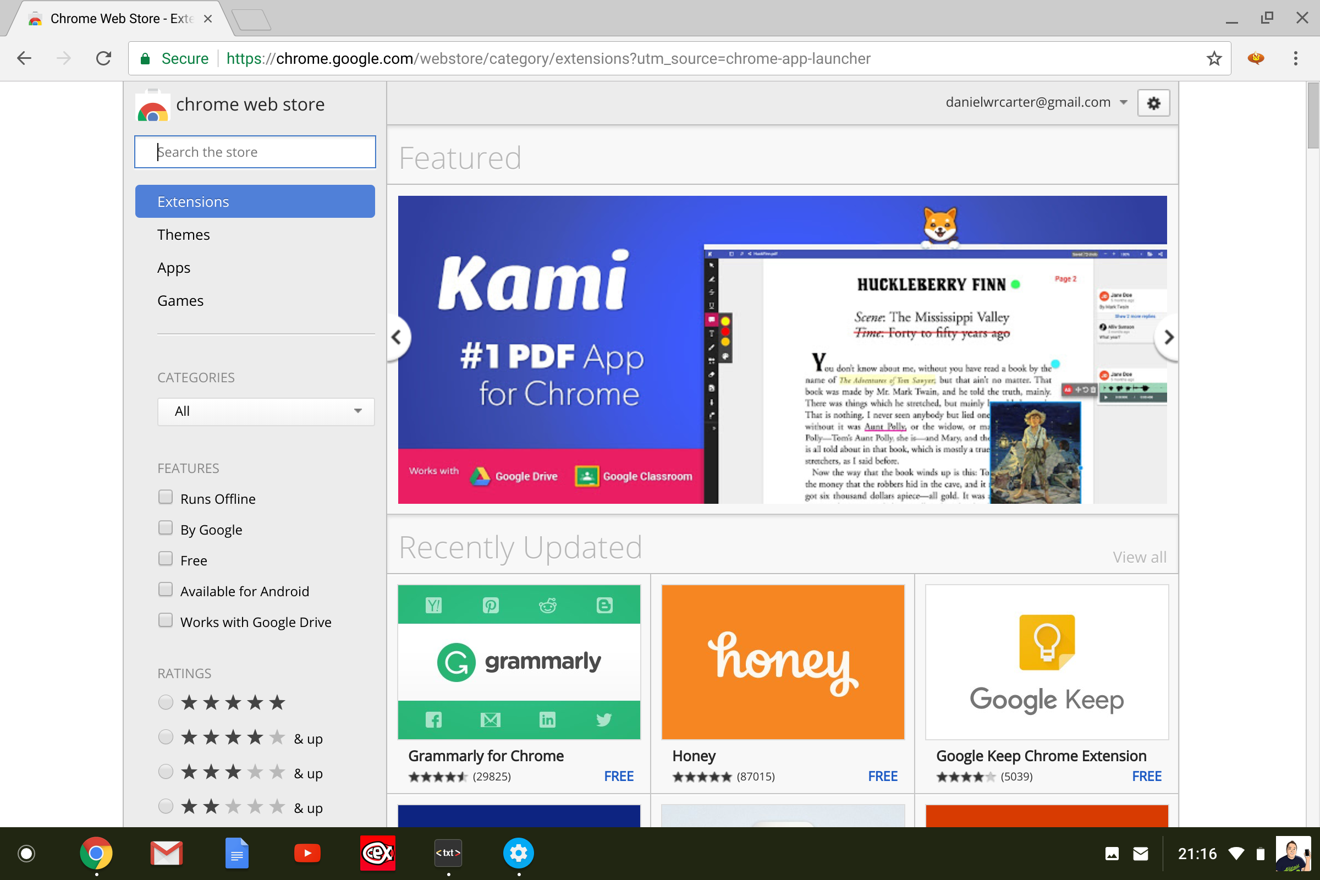
Task: Click the 21:16 clock in the tray
Action: pos(1197,854)
